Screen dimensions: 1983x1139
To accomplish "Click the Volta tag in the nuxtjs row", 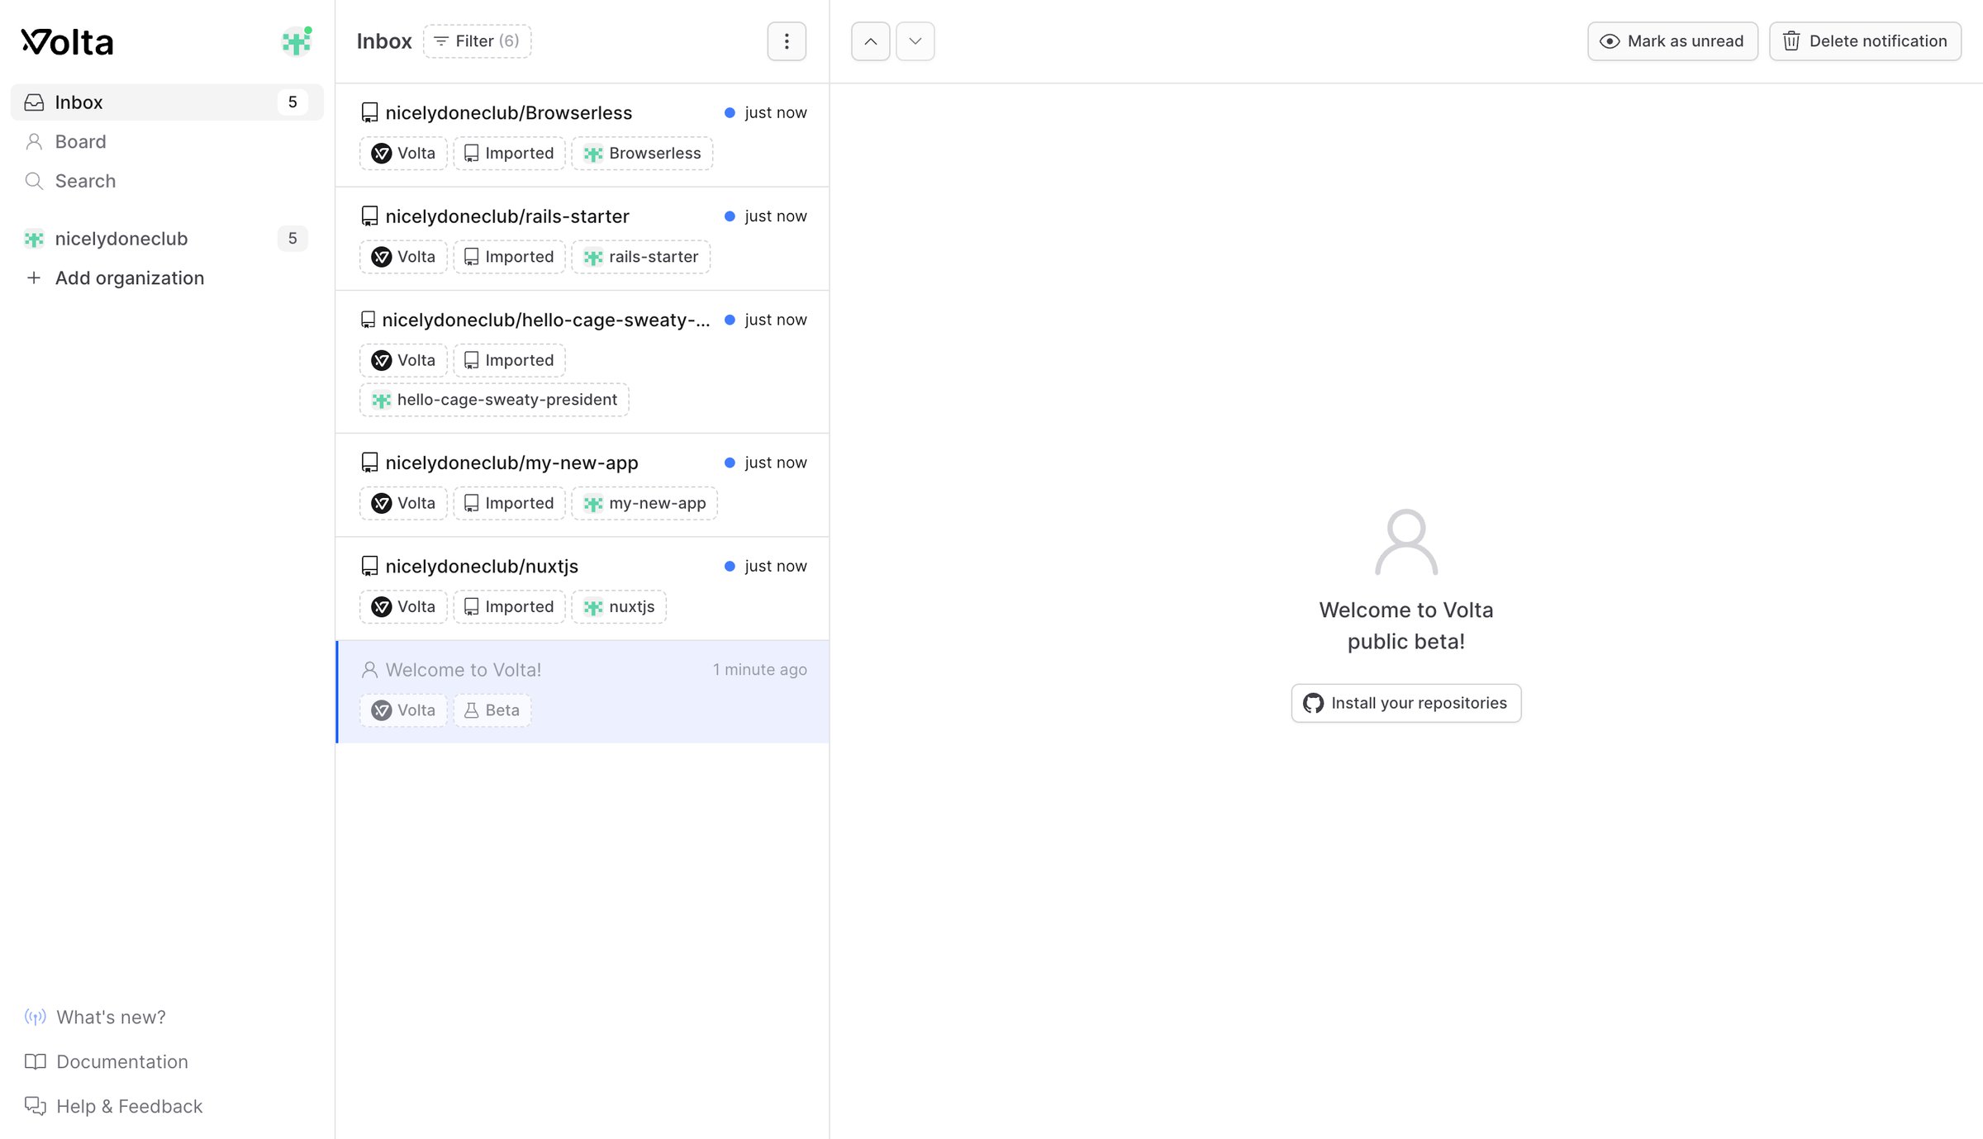I will tap(403, 607).
